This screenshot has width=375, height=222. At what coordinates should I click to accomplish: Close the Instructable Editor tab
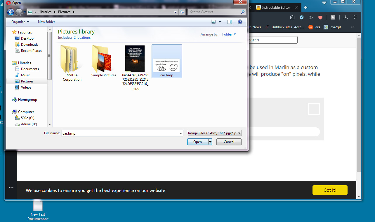(x=297, y=8)
